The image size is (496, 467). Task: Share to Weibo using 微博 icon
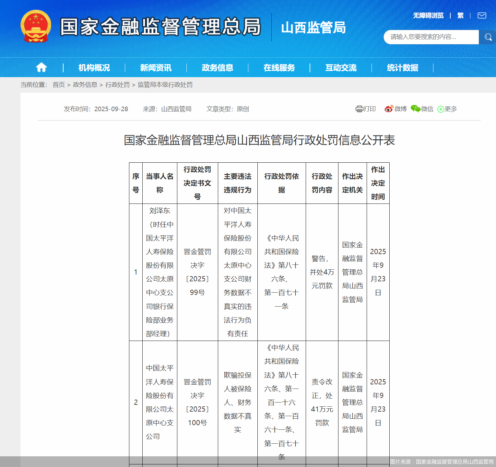[x=396, y=109]
